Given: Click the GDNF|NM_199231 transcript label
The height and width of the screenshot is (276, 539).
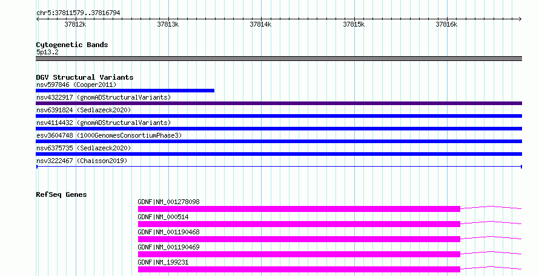Looking at the screenshot, I should [x=163, y=262].
